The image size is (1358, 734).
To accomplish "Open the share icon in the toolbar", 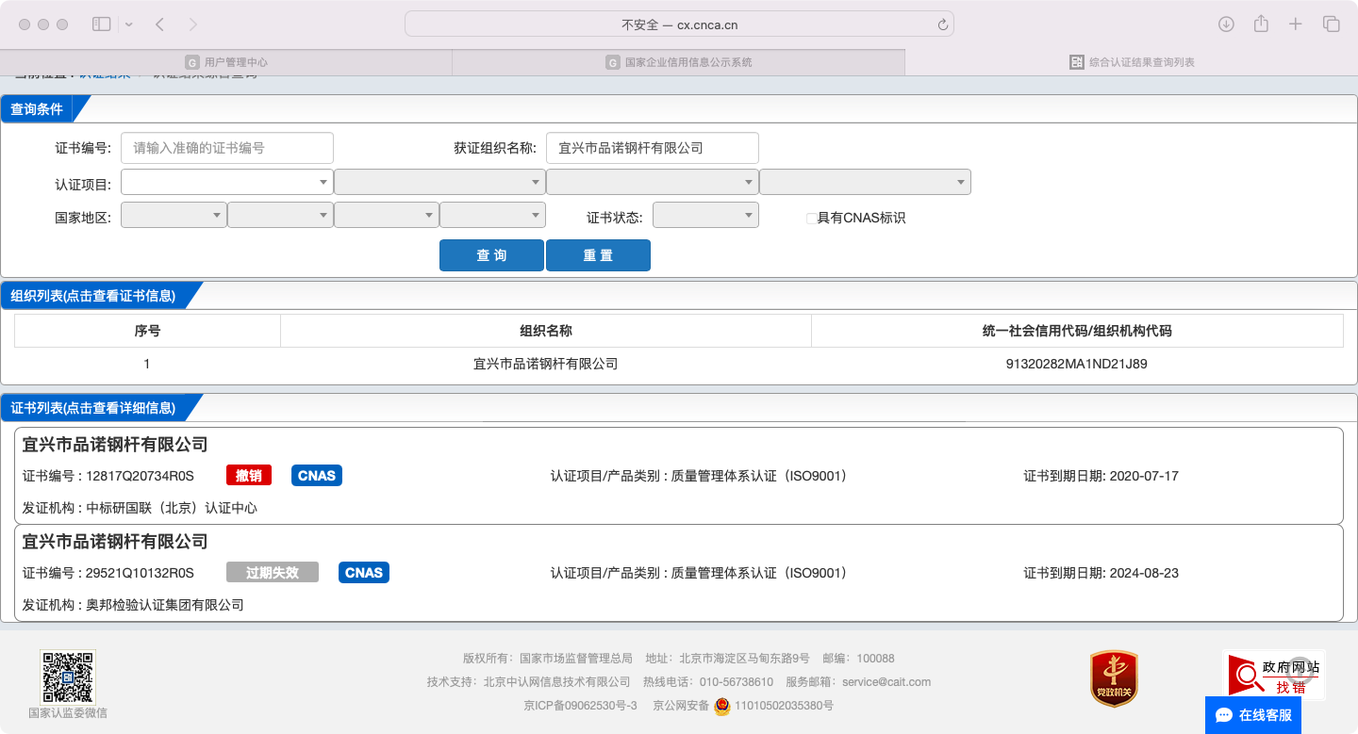I will (x=1261, y=24).
